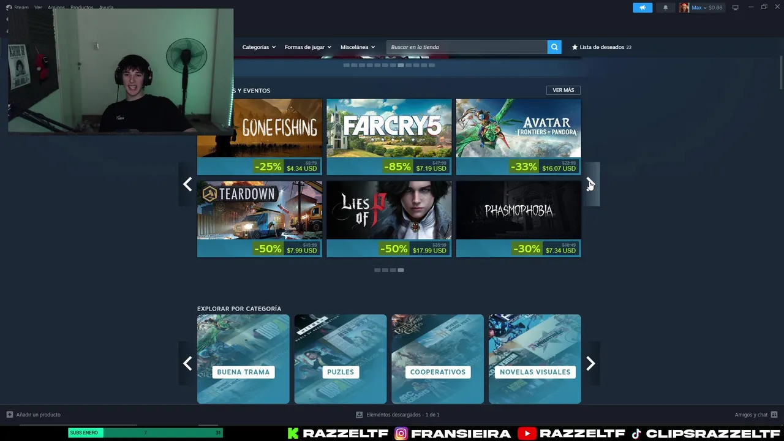Screen dimensions: 784x441
Task: Click the search magnifier button
Action: (x=554, y=47)
